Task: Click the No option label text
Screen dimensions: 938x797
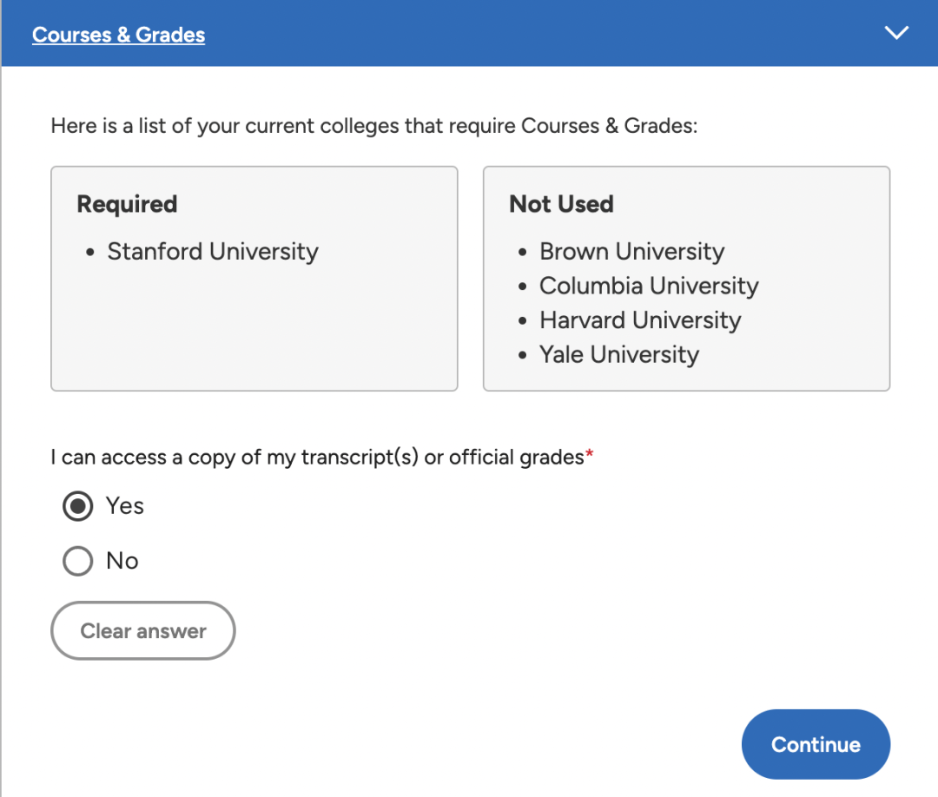Action: click(122, 561)
